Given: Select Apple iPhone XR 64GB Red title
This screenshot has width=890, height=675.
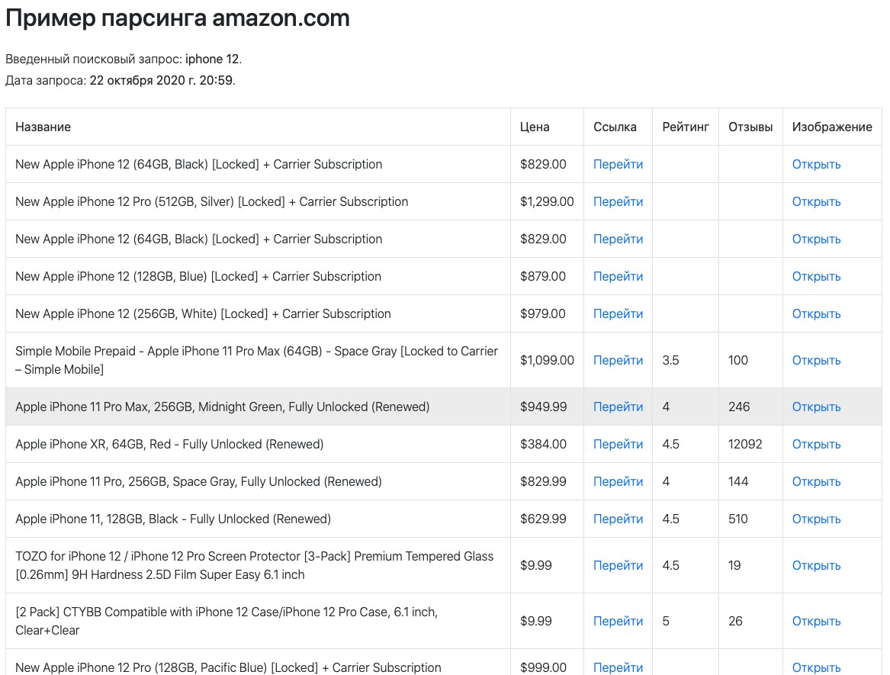Looking at the screenshot, I should pyautogui.click(x=169, y=445).
